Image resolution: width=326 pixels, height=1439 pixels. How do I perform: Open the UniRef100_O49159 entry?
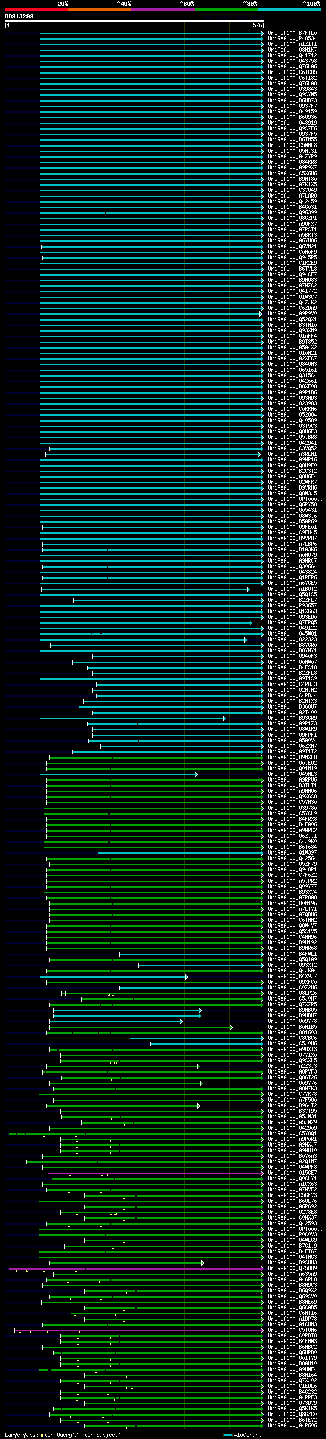[x=292, y=112]
